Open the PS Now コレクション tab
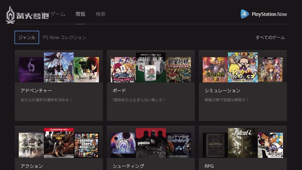The image size is (302, 170). point(65,37)
